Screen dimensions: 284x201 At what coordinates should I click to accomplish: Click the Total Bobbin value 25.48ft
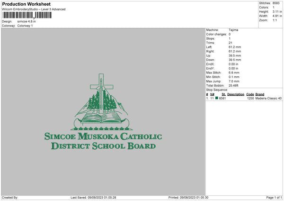coord(234,85)
